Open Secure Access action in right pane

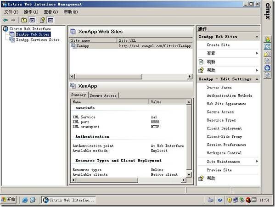pos(220,112)
